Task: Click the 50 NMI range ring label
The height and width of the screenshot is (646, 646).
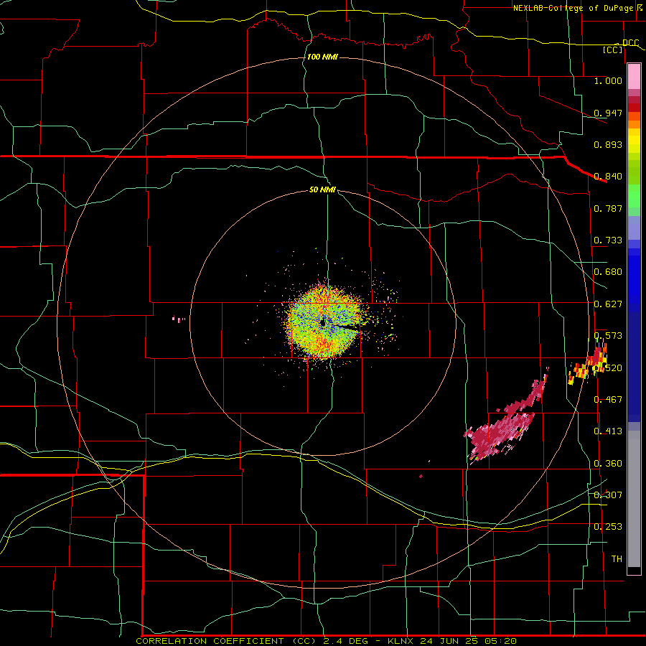Action: point(322,189)
